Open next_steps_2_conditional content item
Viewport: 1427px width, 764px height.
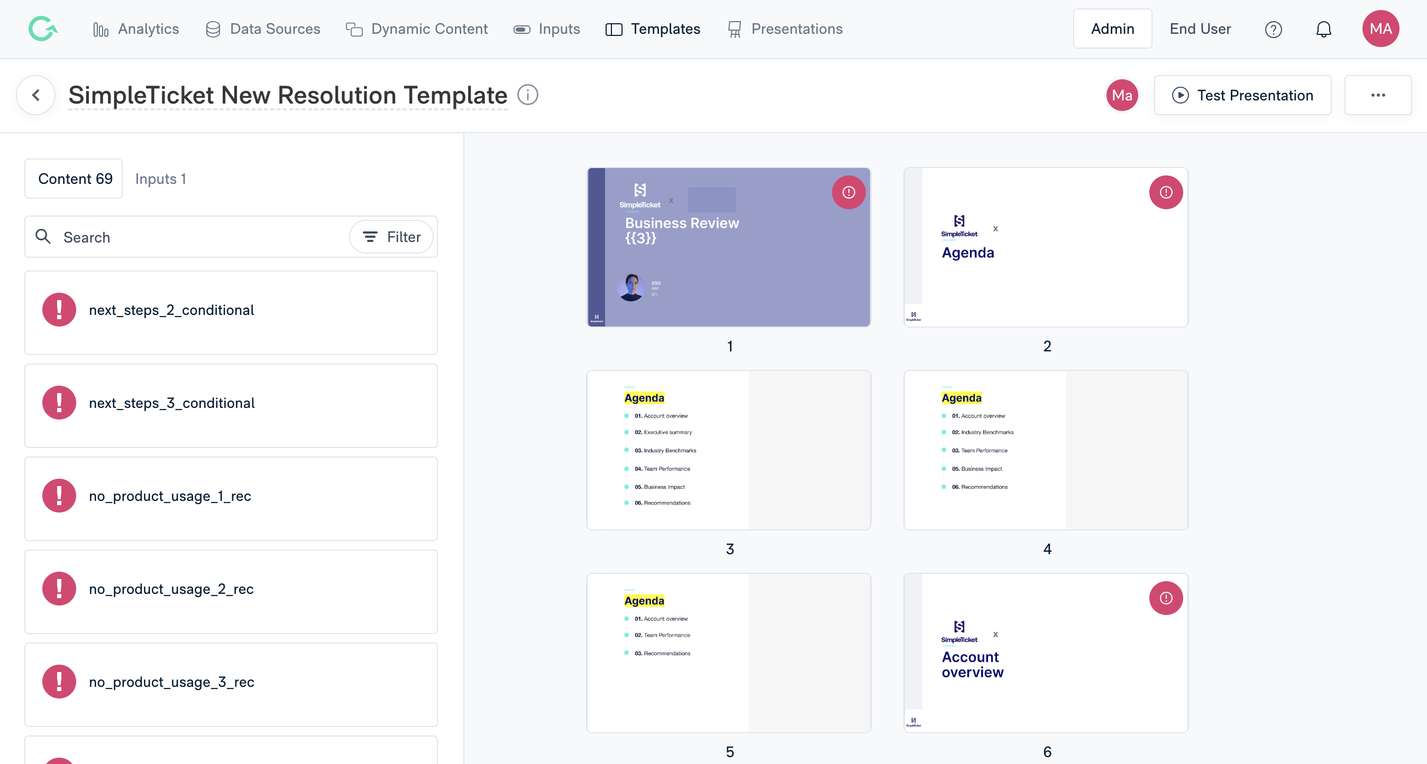(231, 313)
